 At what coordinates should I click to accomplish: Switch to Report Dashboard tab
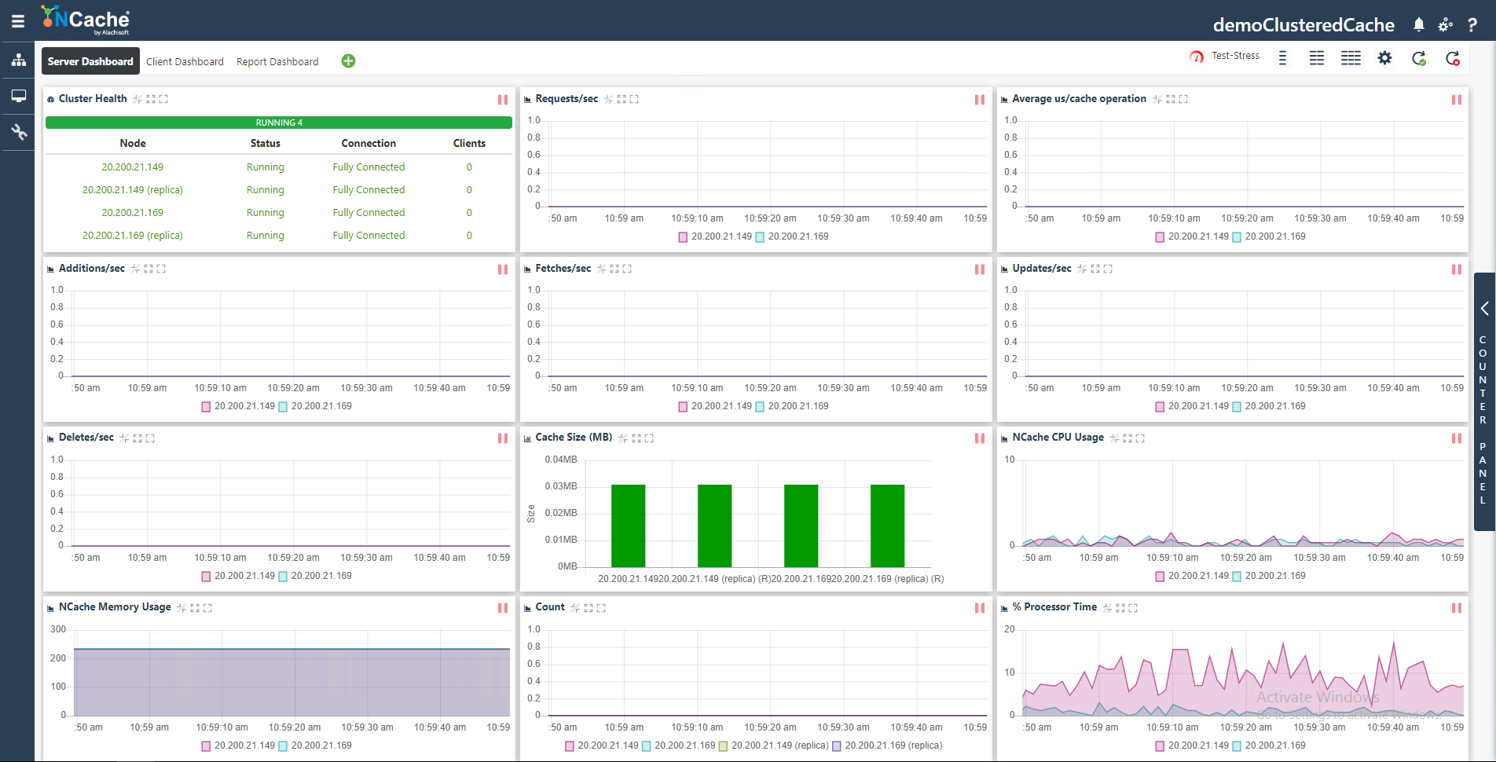[277, 61]
